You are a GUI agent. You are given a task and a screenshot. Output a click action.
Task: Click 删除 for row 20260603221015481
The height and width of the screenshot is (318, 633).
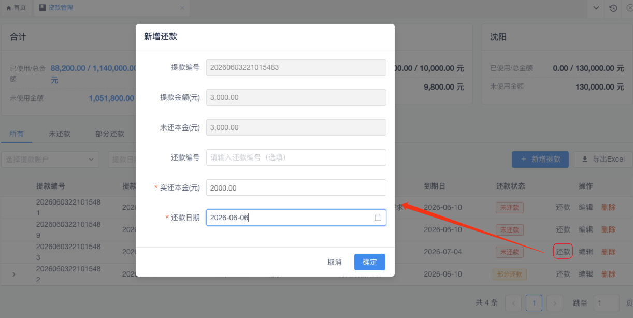click(609, 207)
